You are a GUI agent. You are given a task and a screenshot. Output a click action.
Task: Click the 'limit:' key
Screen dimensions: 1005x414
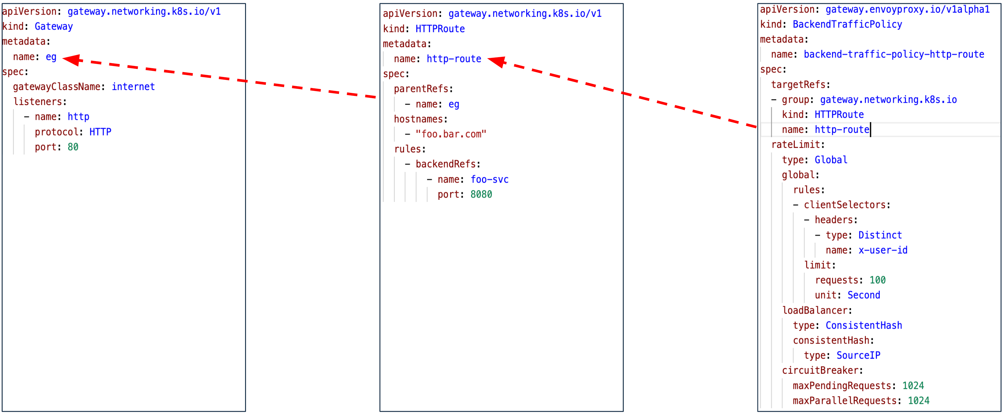click(820, 265)
